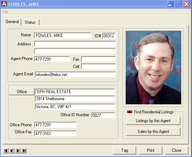This screenshot has width=192, height=157.
Task: Jump to the first agent record
Action: click(6, 151)
